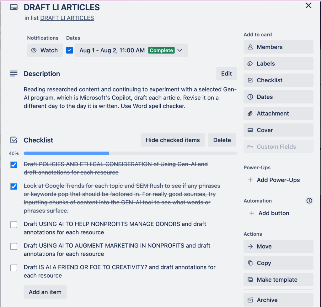The image size is (321, 307).
Task: Click the Attachment paperclip icon
Action: (250, 114)
